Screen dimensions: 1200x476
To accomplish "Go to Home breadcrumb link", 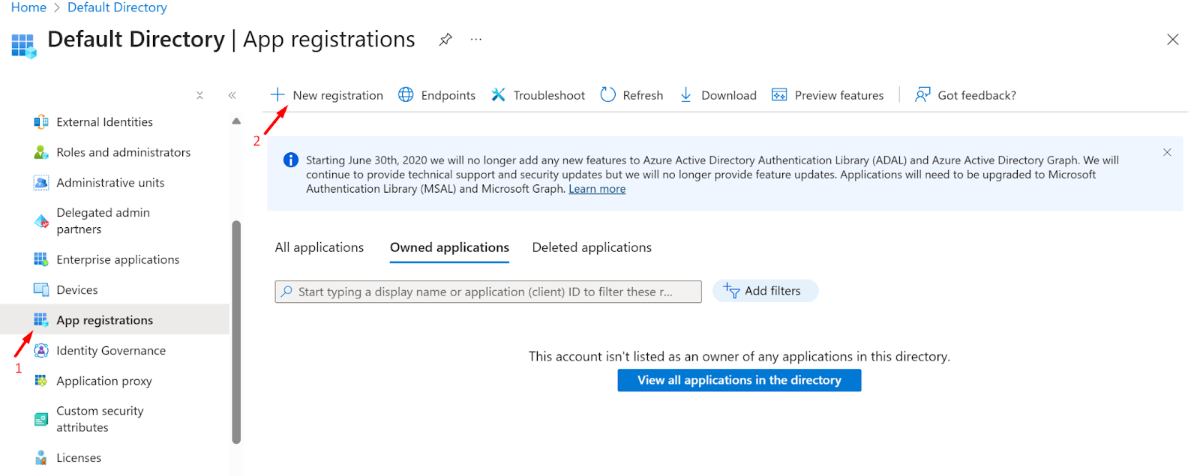I will pyautogui.click(x=28, y=7).
